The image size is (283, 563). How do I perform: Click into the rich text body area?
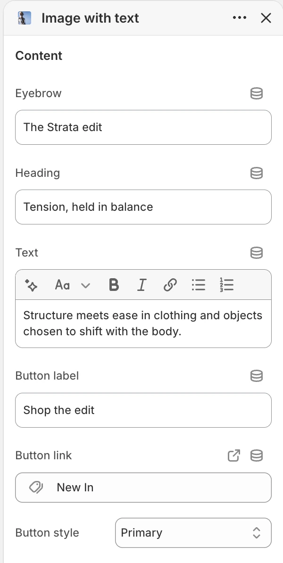[143, 323]
